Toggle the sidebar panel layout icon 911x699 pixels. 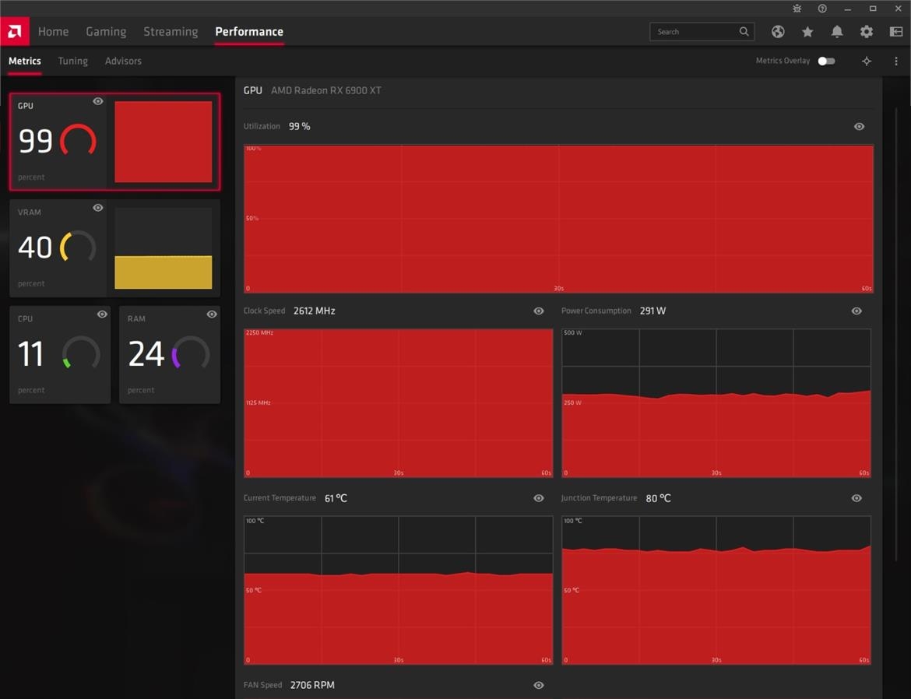[896, 32]
